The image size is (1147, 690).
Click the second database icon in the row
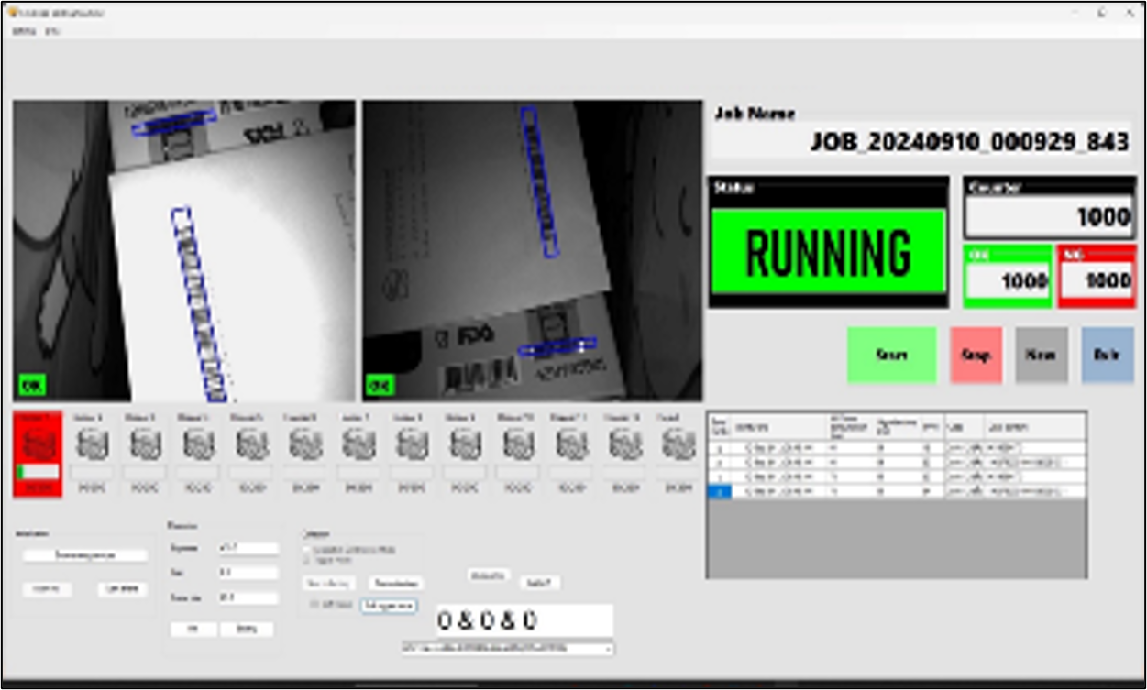click(x=93, y=444)
